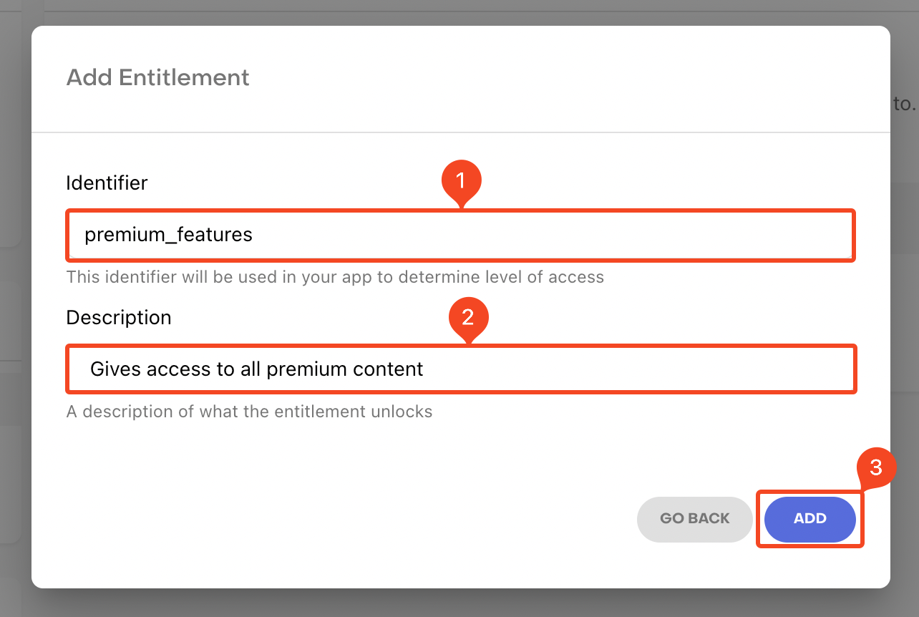Click the dimmed backdrop below the dialog
This screenshot has width=919, height=617.
coord(458,603)
